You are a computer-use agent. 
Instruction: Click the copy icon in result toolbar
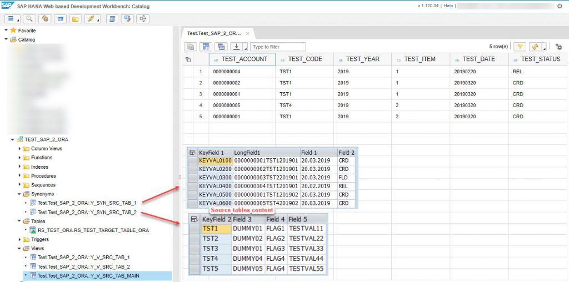191,47
